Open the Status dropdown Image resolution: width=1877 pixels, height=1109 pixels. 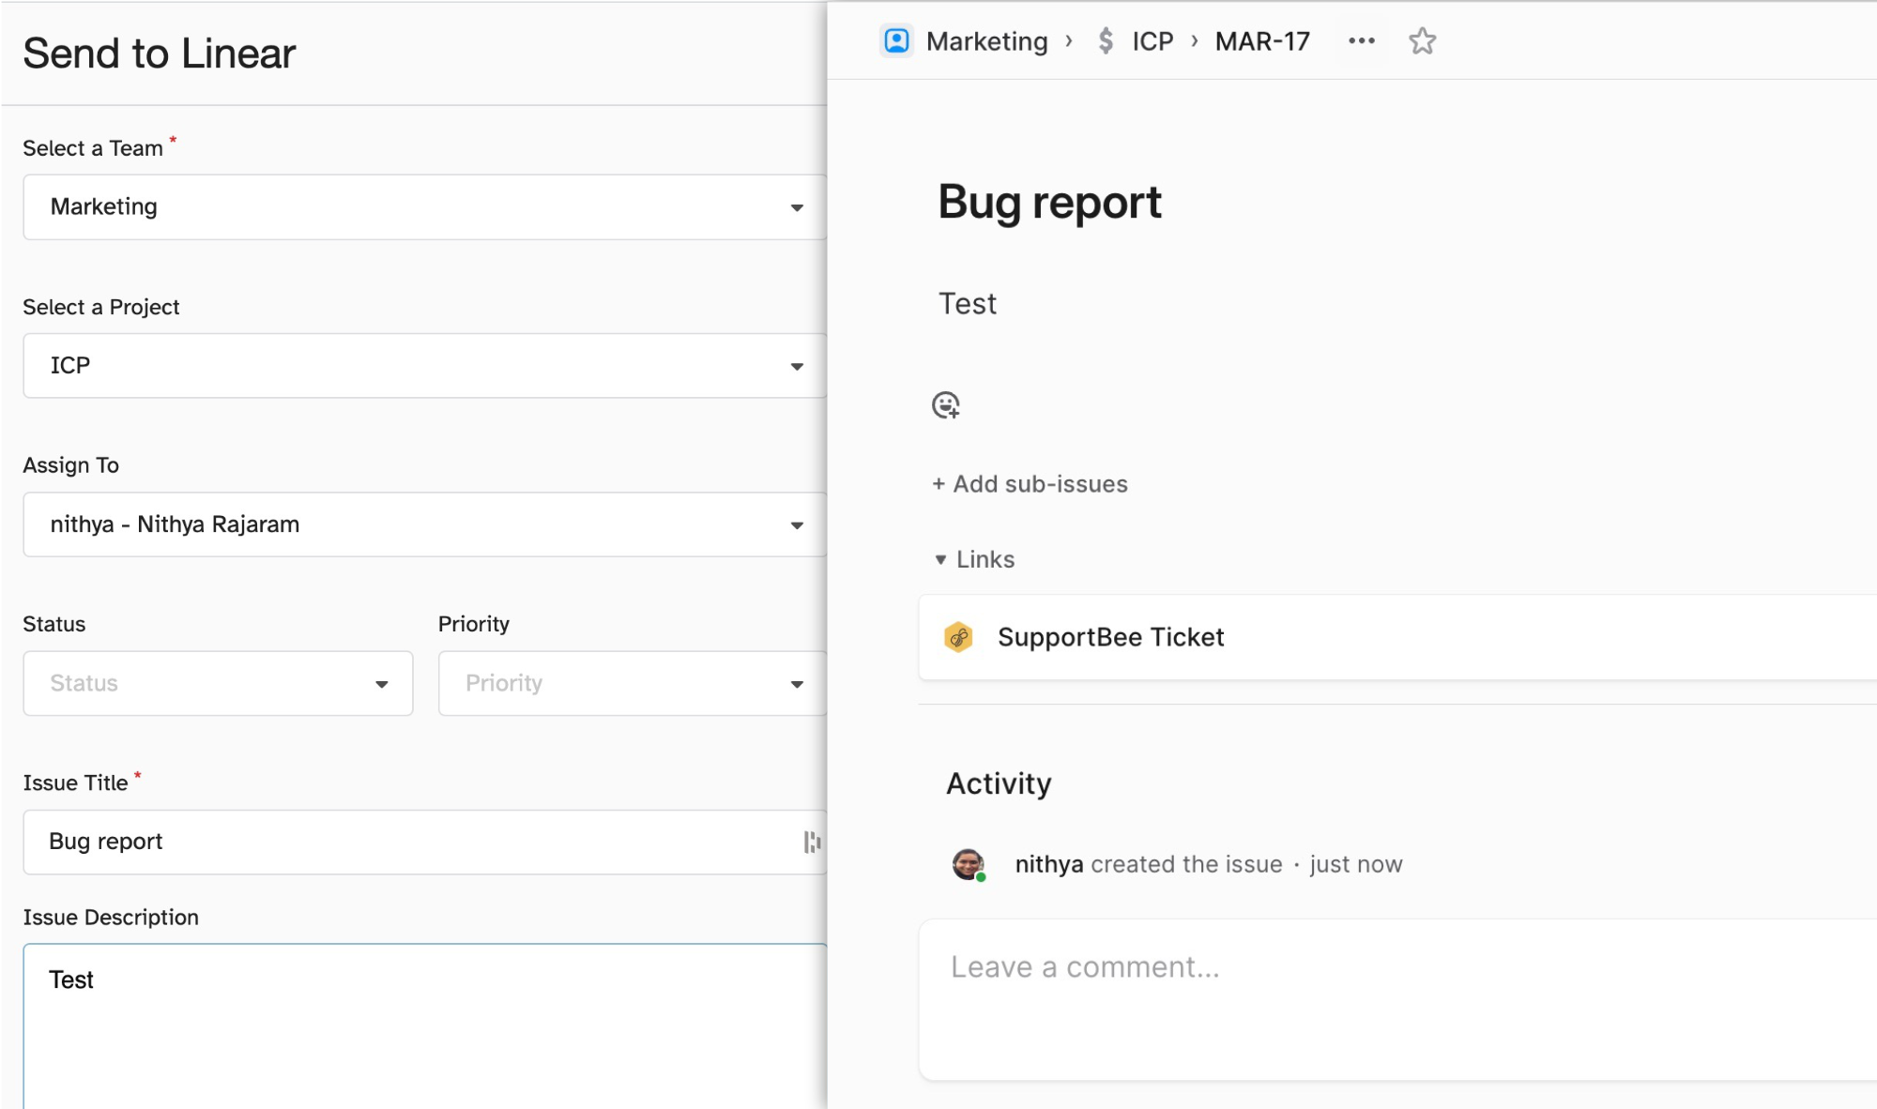218,684
